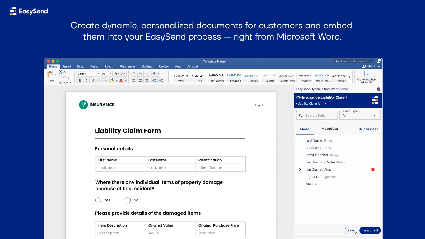Open the Paste options arrow
This screenshot has width=425, height=239.
55,74
